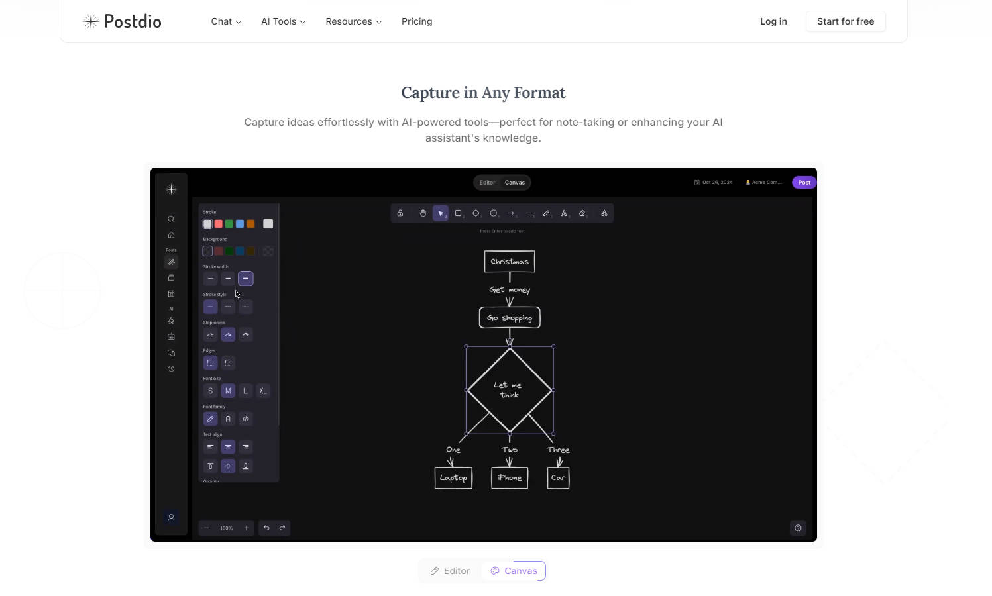This screenshot has width=992, height=596.
Task: Open the AI assistant figure icon
Action: 171,321
